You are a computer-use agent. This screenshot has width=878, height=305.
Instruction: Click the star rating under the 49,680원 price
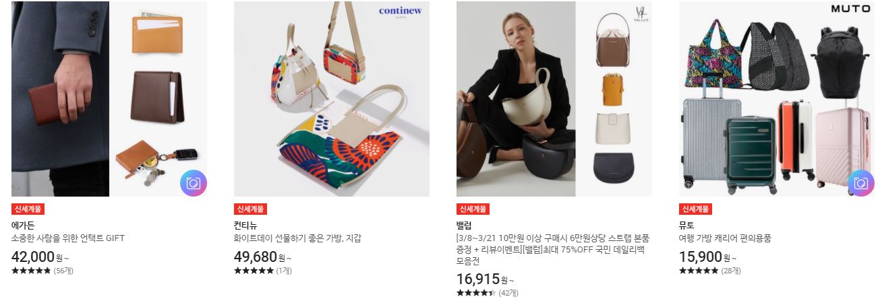click(x=254, y=271)
